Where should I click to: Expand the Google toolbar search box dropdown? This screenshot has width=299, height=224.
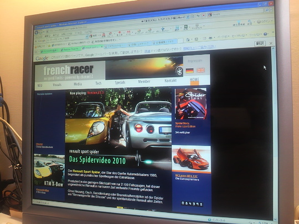(87, 37)
